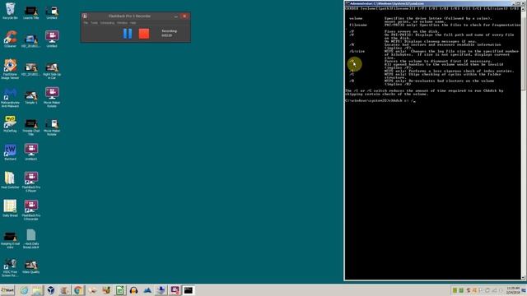
Task: Minimize the FlashBack Pro 5 Recorder window
Action: click(175, 16)
